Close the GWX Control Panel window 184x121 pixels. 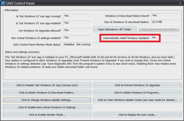tap(181, 3)
